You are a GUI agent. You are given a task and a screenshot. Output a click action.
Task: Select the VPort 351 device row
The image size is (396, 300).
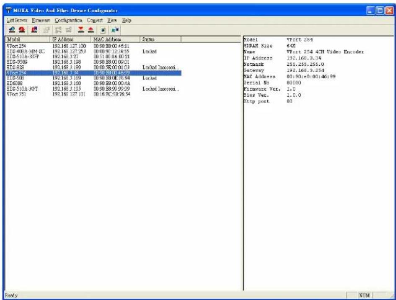(93, 94)
